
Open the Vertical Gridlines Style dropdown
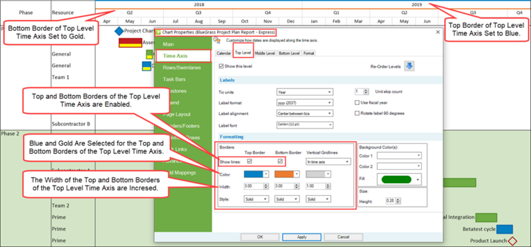(319, 199)
